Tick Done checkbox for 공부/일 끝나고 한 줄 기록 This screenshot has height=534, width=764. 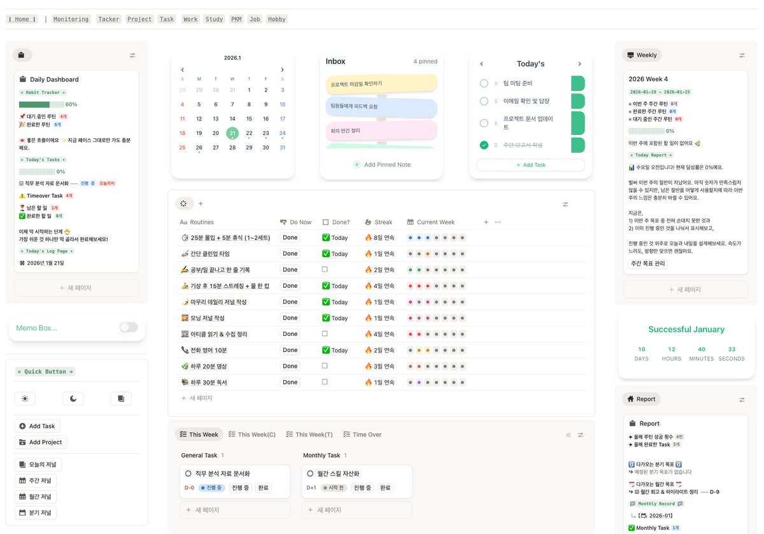(325, 269)
